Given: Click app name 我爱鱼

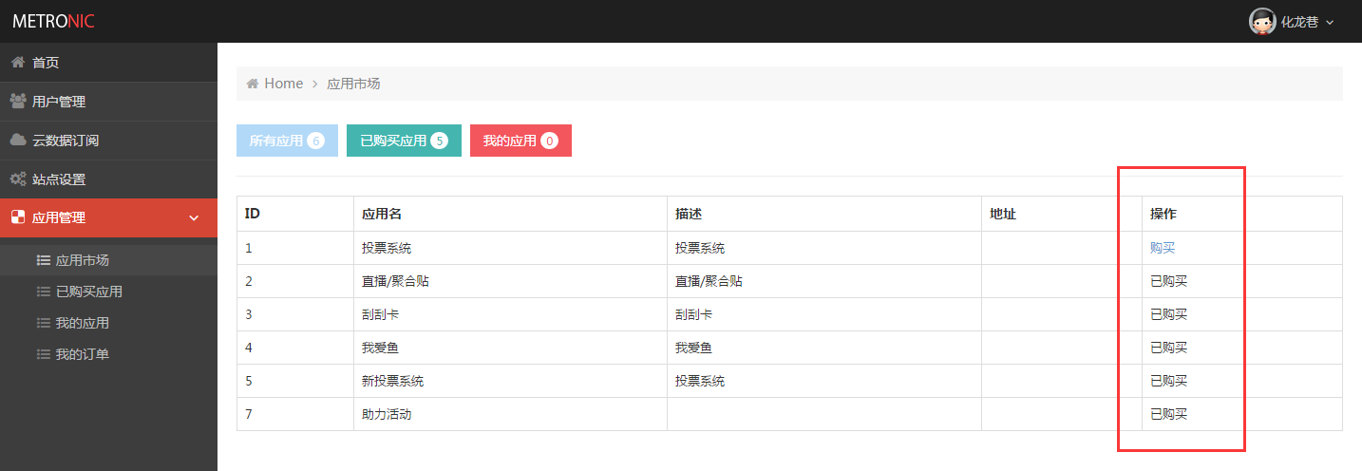Looking at the screenshot, I should [380, 348].
